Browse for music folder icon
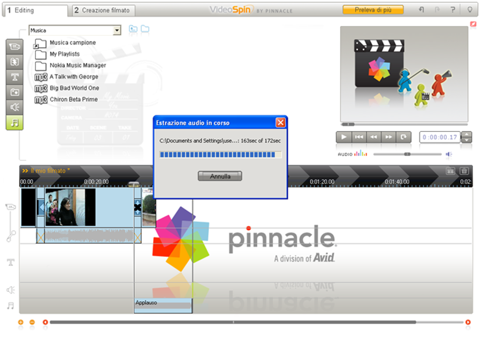481x337 pixels. [145, 29]
